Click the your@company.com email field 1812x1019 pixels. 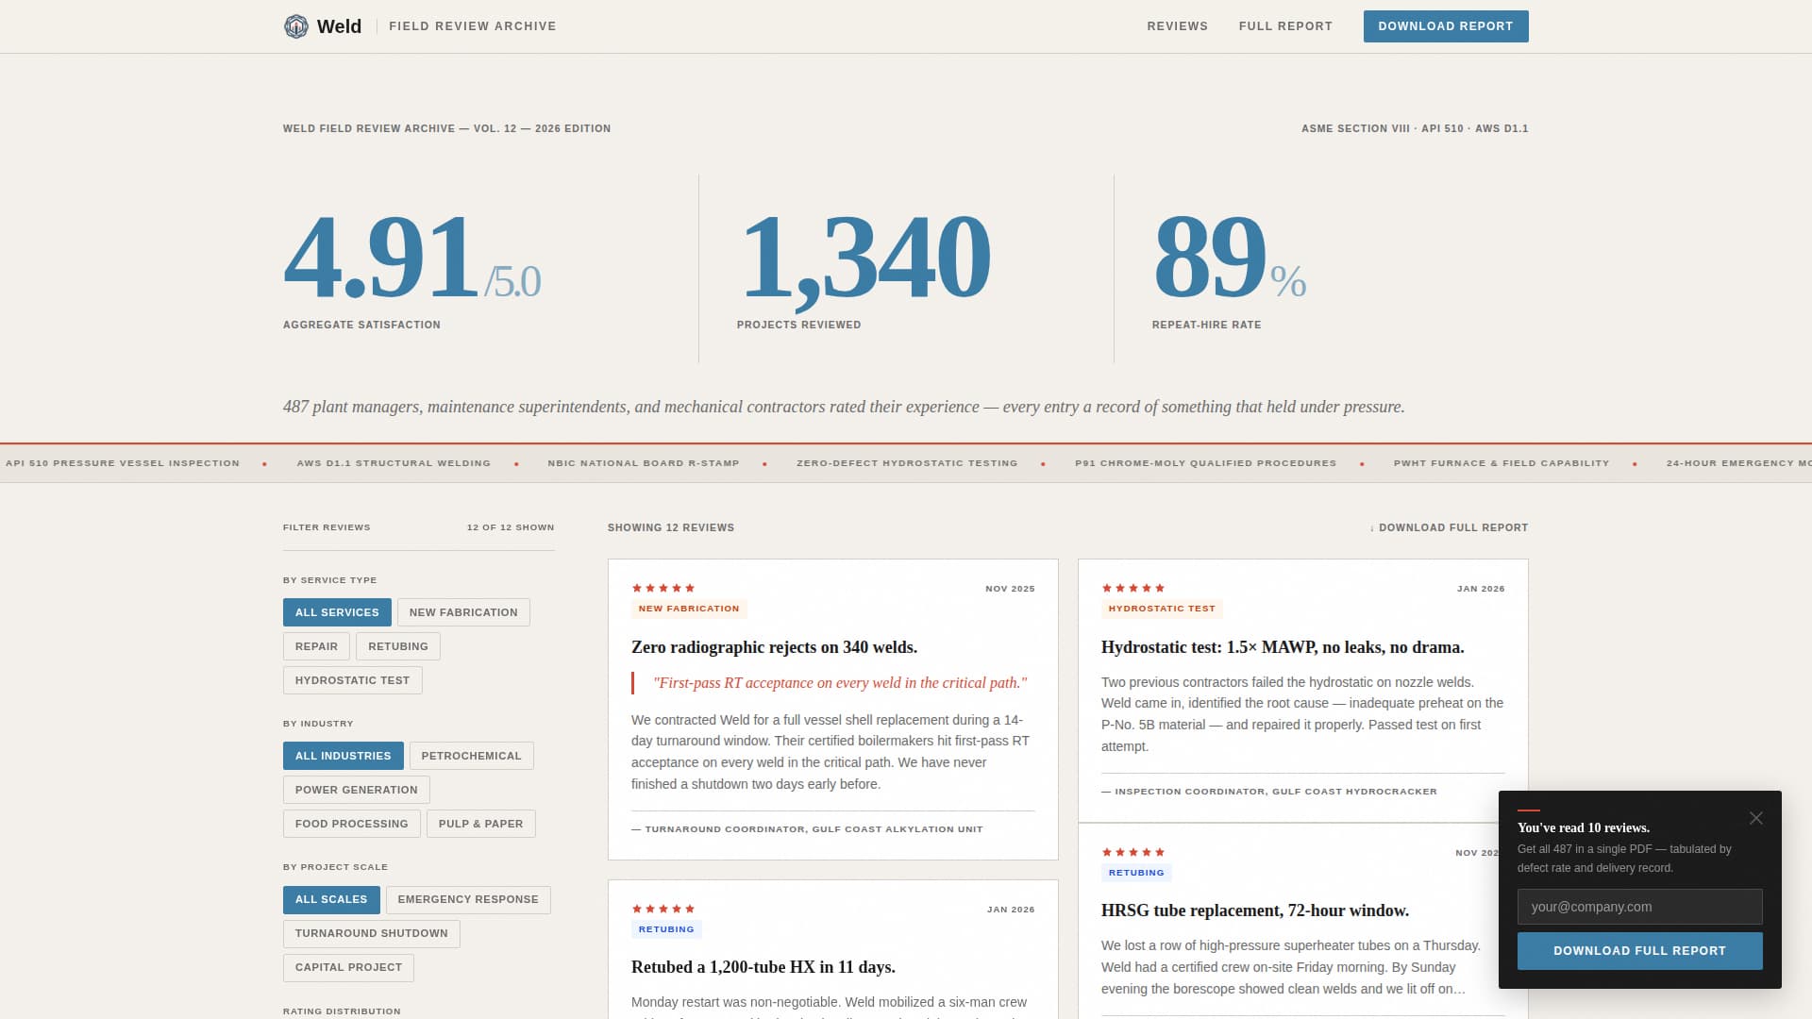tap(1639, 907)
